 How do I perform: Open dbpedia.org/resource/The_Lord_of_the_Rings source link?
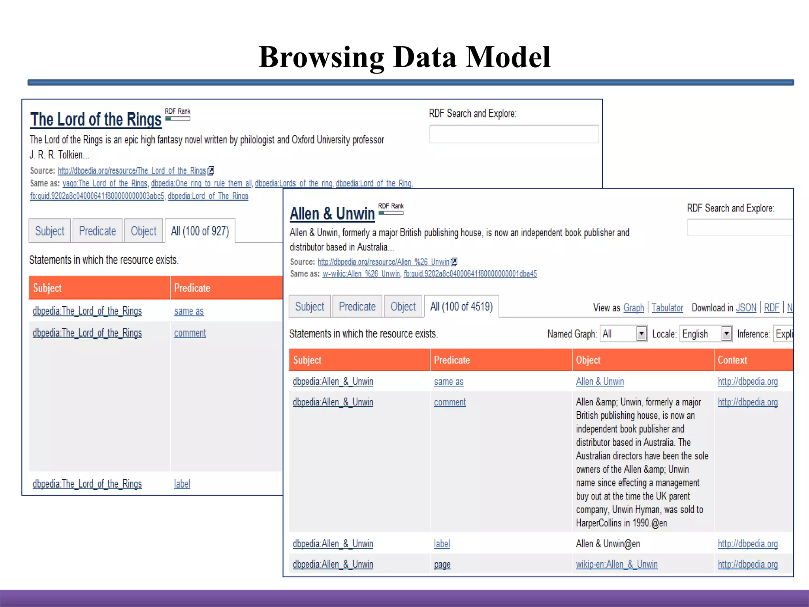point(132,171)
